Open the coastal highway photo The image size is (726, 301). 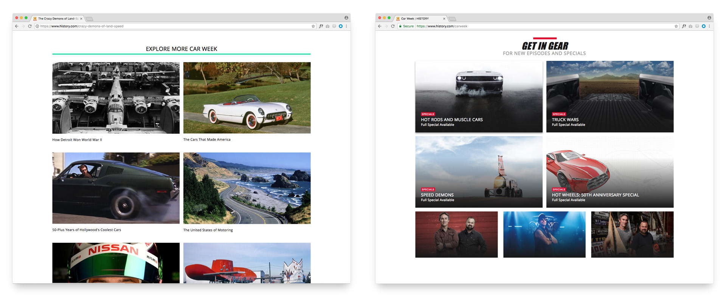coord(247,188)
